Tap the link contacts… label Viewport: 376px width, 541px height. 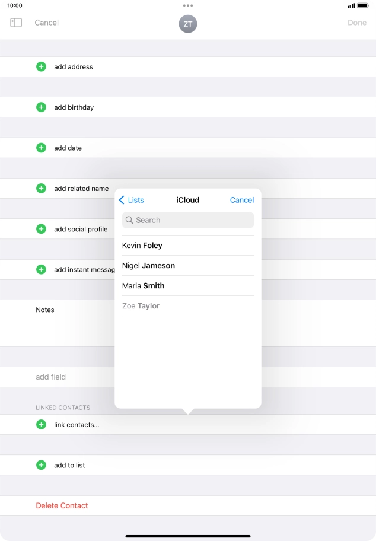pyautogui.click(x=77, y=425)
